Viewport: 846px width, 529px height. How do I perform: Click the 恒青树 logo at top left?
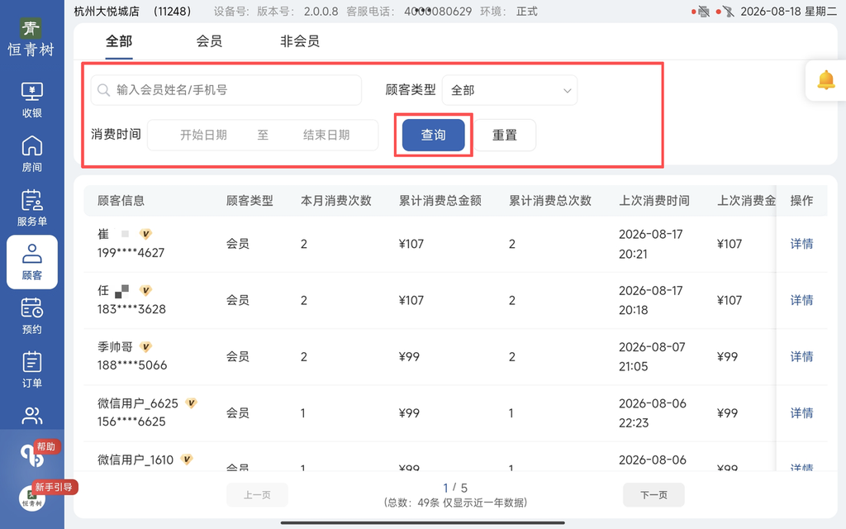[x=31, y=36]
